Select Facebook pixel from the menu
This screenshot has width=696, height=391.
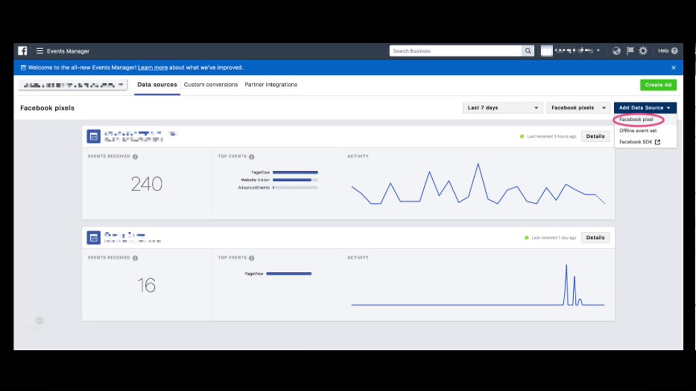(636, 119)
